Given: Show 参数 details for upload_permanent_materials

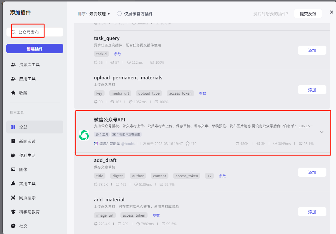Looking at the screenshot, I should click(202, 93).
